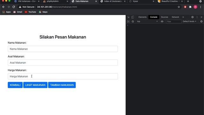Click the KEMBALI button
The height and width of the screenshot is (115, 204).
click(x=15, y=85)
